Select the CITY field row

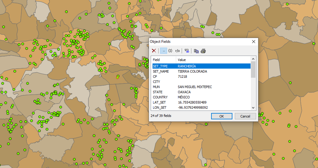(202, 82)
